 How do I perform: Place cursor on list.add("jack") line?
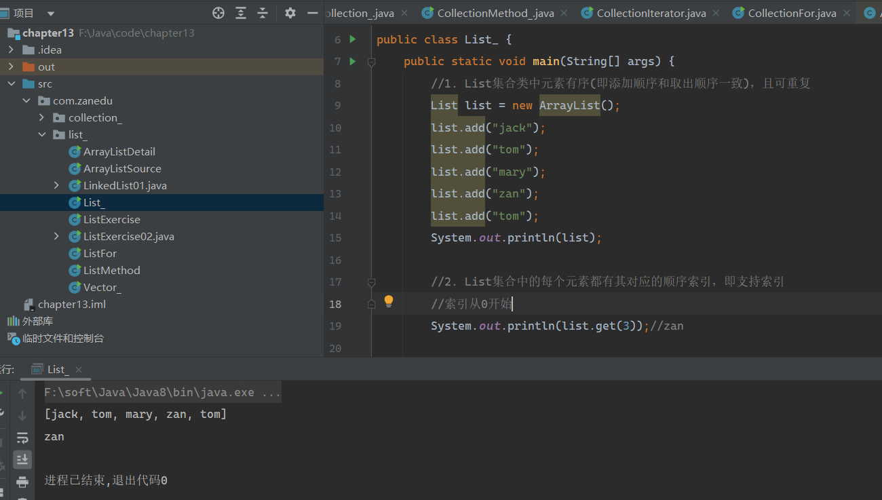488,128
